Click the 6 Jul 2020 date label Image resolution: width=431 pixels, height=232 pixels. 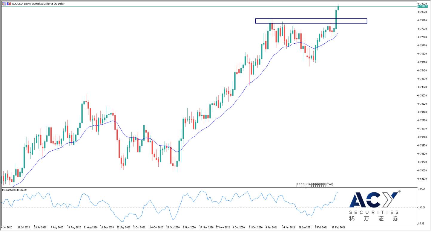[x=7, y=227]
